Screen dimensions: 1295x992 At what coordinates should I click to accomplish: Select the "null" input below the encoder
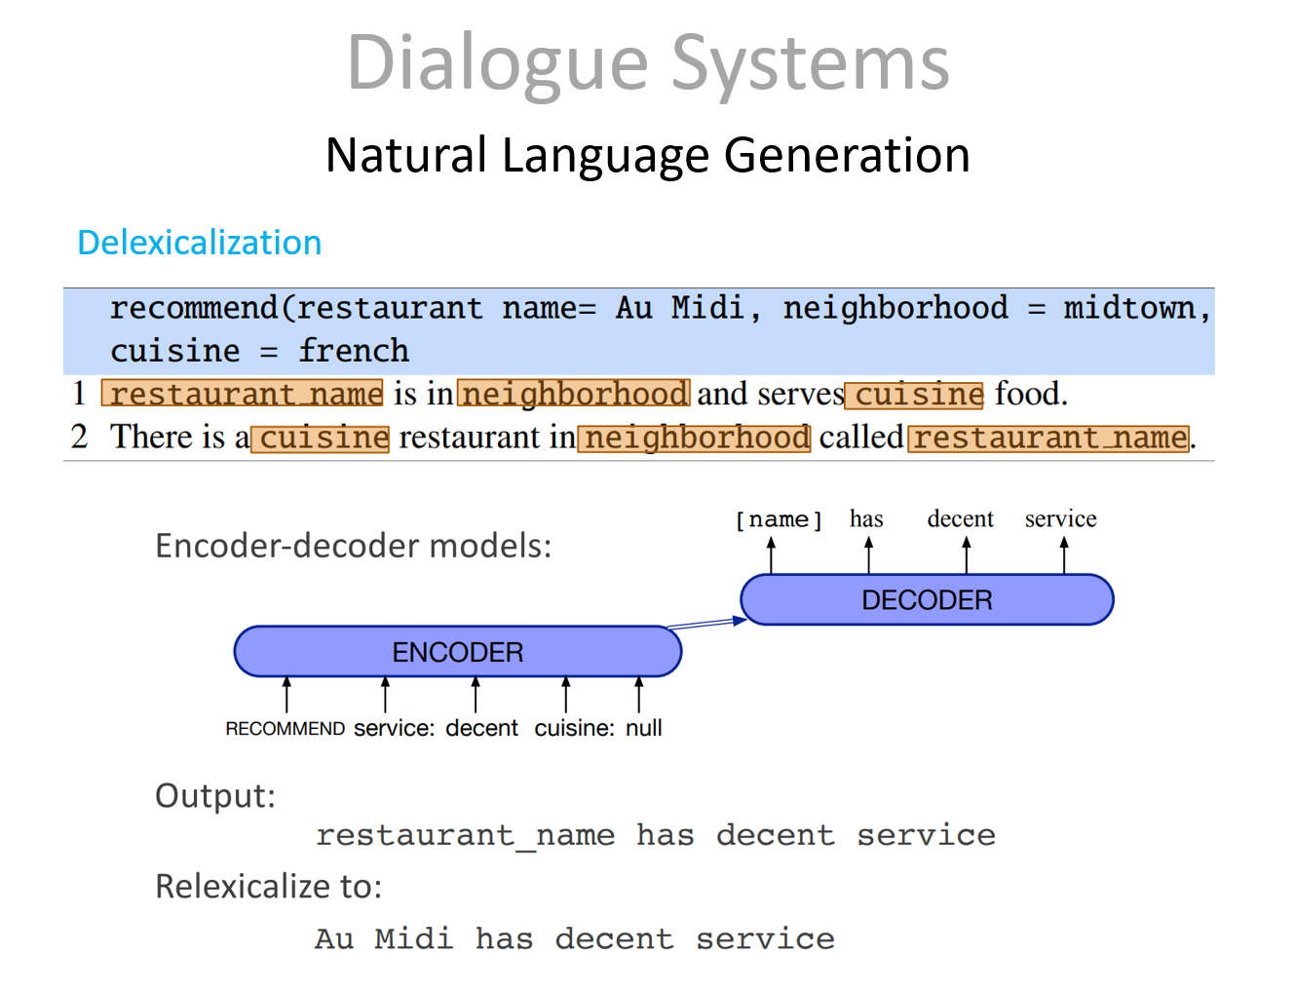click(x=644, y=728)
